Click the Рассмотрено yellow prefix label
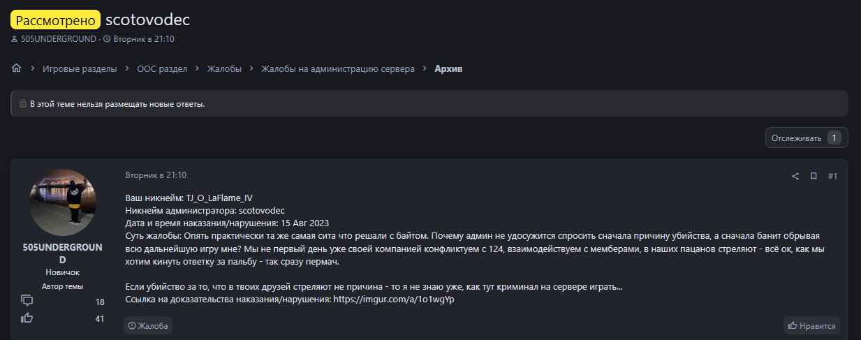Image resolution: width=861 pixels, height=340 pixels. coord(56,20)
